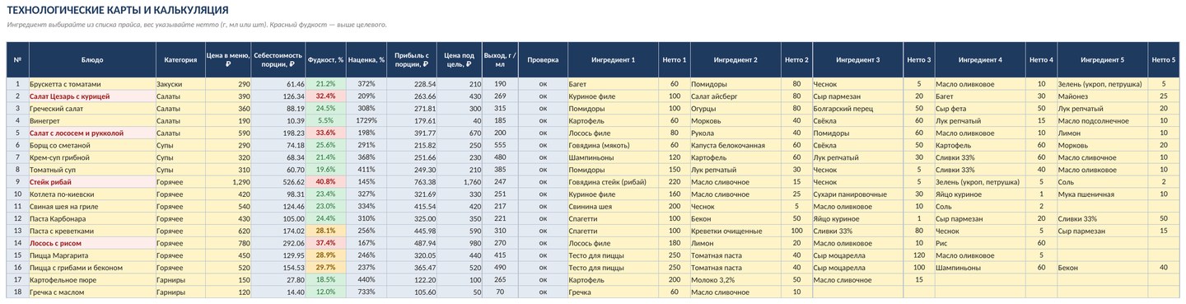Select the 'Ингредиент 1' column header
The height and width of the screenshot is (304, 1186).
click(x=613, y=60)
